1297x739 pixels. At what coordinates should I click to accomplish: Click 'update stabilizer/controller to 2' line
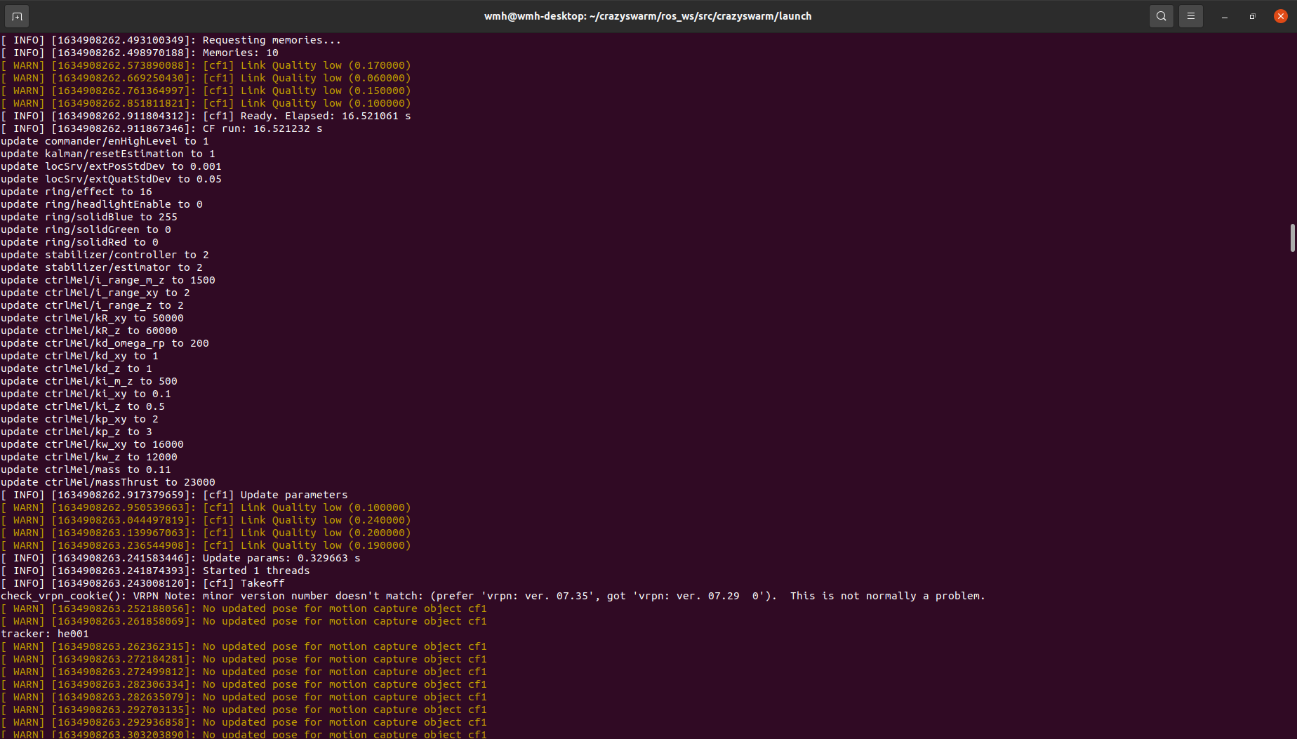tap(105, 255)
